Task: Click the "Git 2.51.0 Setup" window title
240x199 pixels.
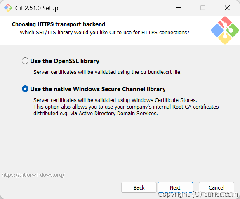Action: pyautogui.click(x=37, y=8)
